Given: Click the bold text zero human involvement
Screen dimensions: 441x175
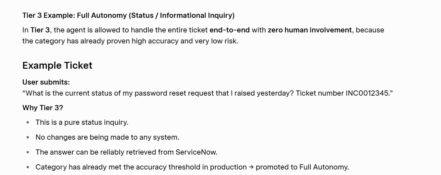Looking at the screenshot, I should (310, 30).
